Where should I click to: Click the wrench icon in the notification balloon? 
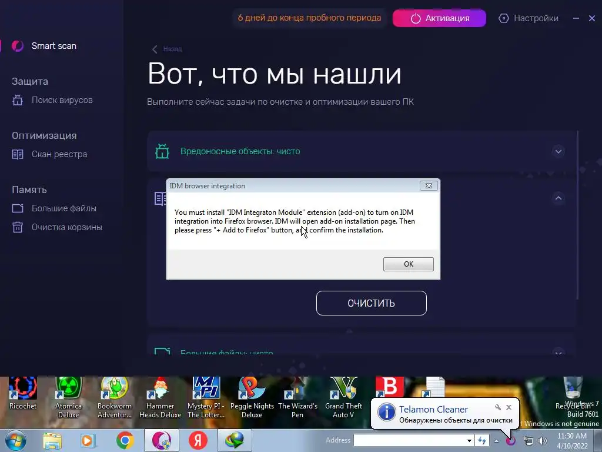point(497,407)
